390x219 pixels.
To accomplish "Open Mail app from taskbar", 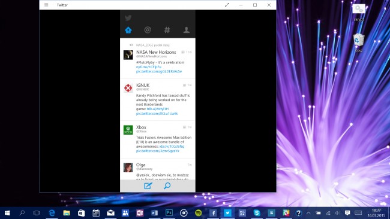I will click(x=110, y=213).
